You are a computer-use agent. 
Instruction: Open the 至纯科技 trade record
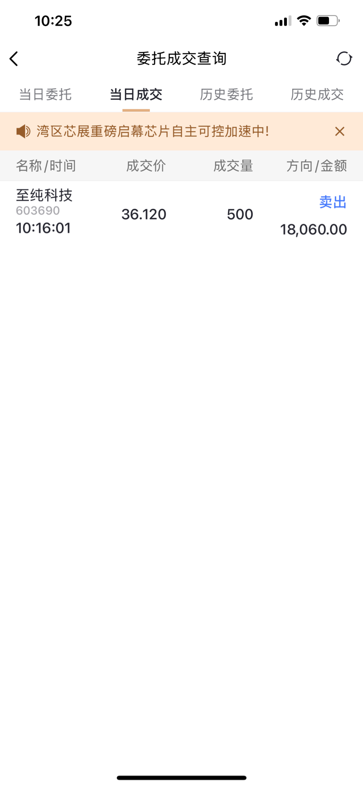pos(44,195)
